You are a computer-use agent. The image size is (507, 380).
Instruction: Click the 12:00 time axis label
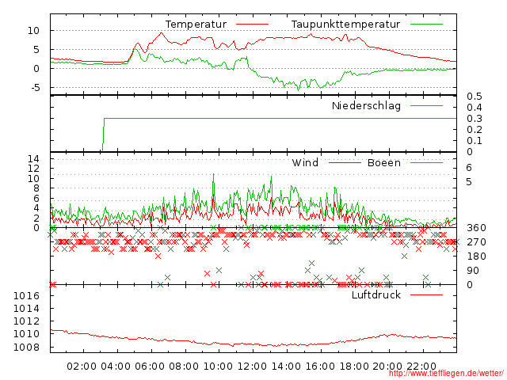(252, 367)
